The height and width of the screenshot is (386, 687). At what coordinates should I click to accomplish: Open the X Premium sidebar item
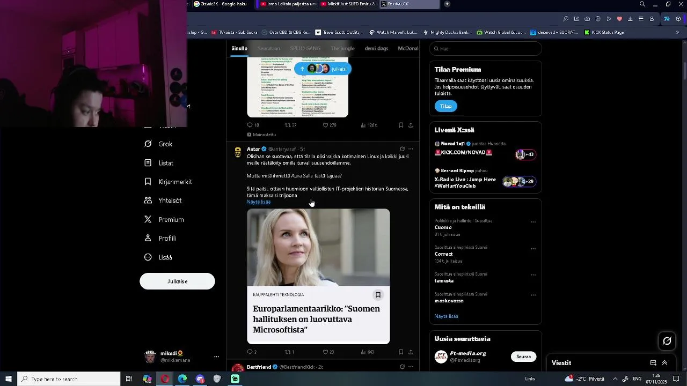[164, 220]
